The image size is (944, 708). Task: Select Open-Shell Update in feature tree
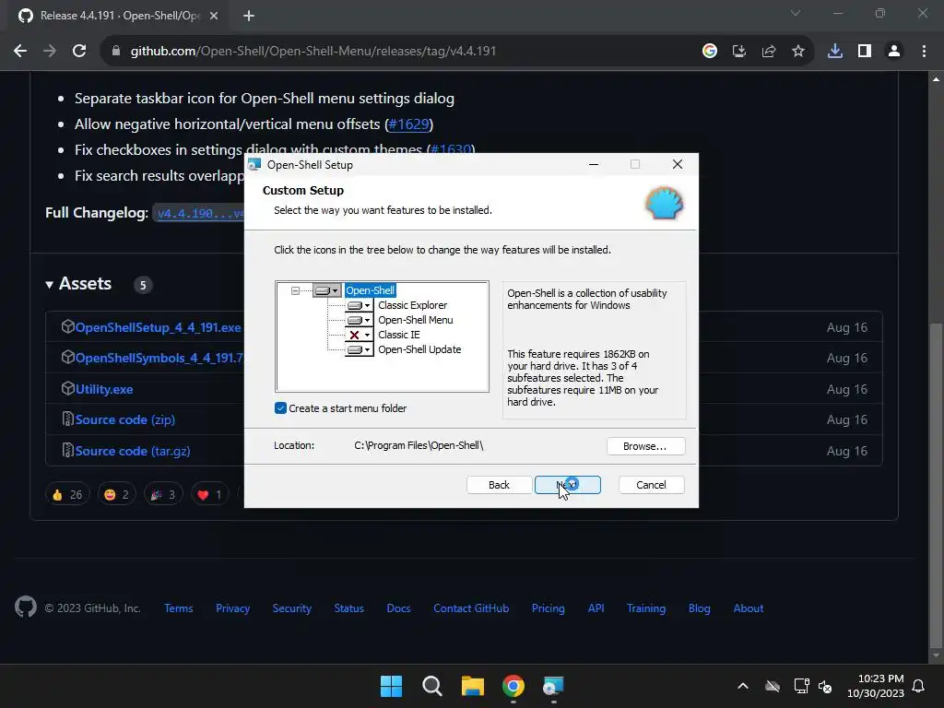pyautogui.click(x=419, y=349)
